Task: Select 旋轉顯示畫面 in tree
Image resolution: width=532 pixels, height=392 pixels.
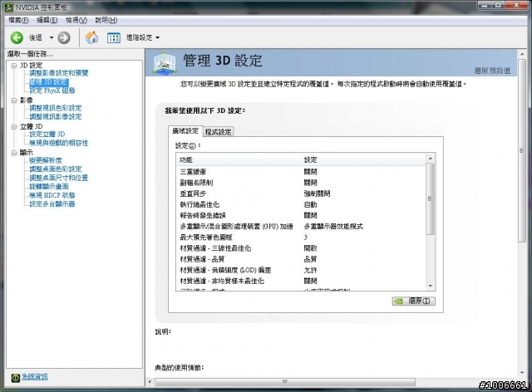Action: (49, 187)
